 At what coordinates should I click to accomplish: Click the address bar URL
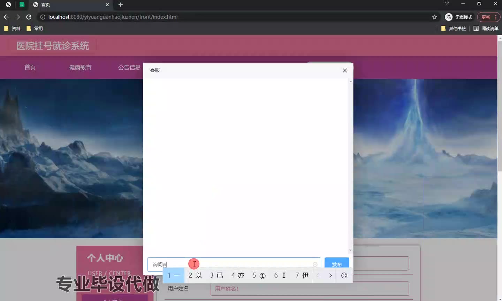[x=113, y=17]
